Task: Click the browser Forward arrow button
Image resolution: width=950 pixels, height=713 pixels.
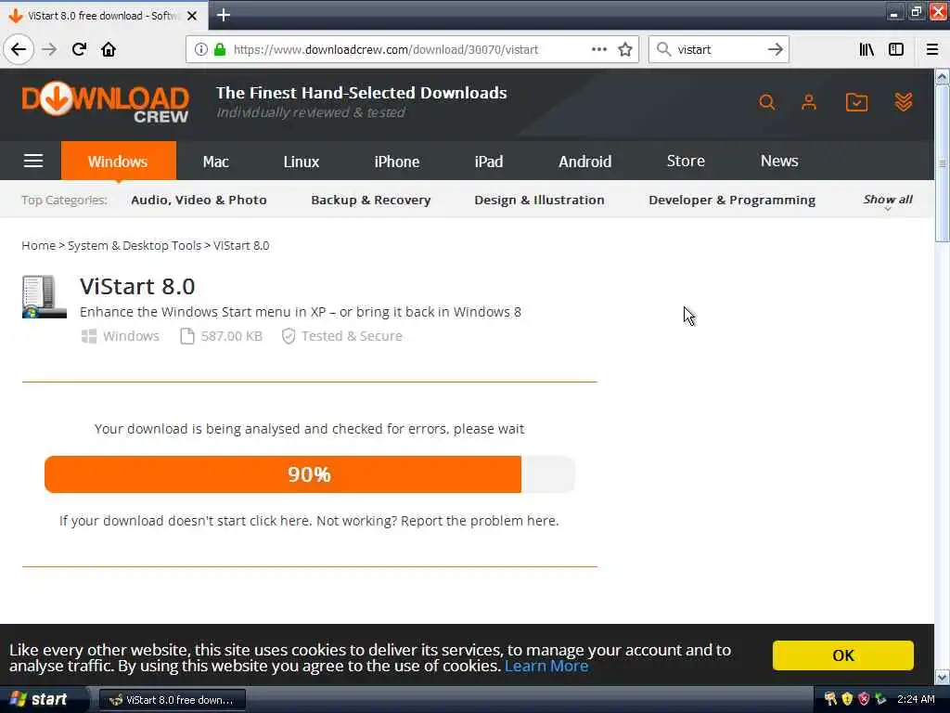Action: click(x=49, y=50)
